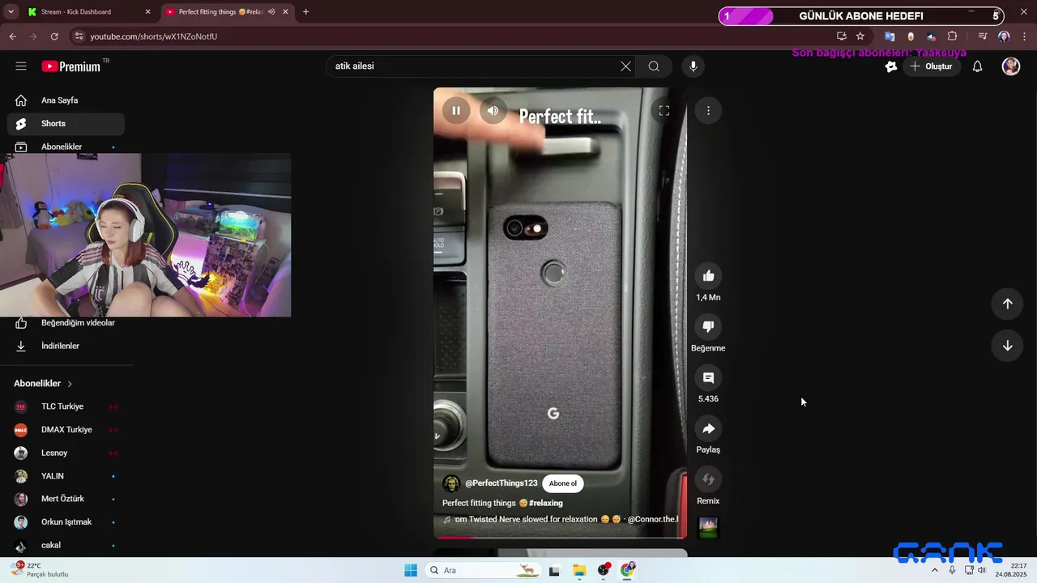Dislike the Short using Beğenme button
The height and width of the screenshot is (583, 1037).
pyautogui.click(x=708, y=327)
